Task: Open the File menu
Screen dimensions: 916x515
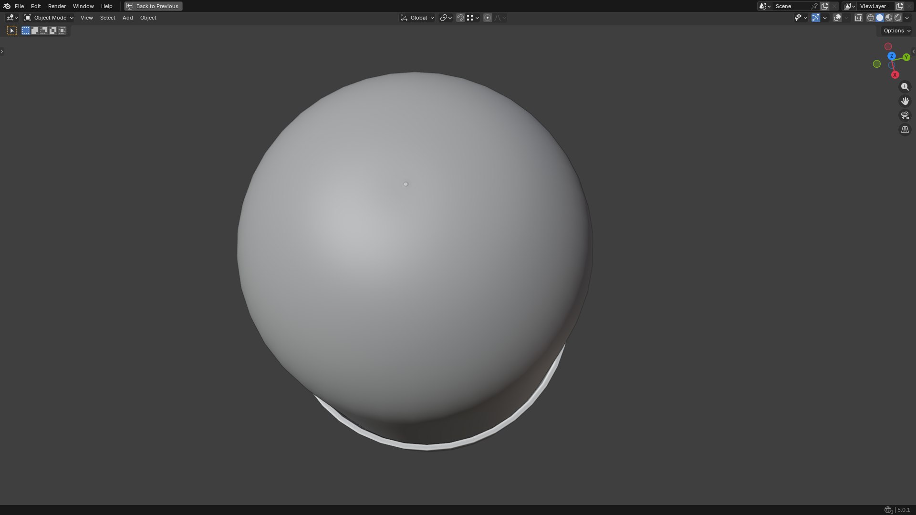Action: coord(19,6)
